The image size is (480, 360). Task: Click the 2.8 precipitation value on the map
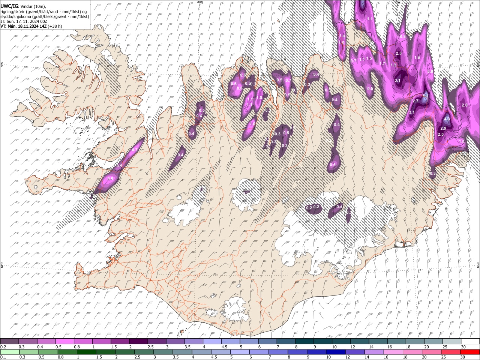pos(443,129)
